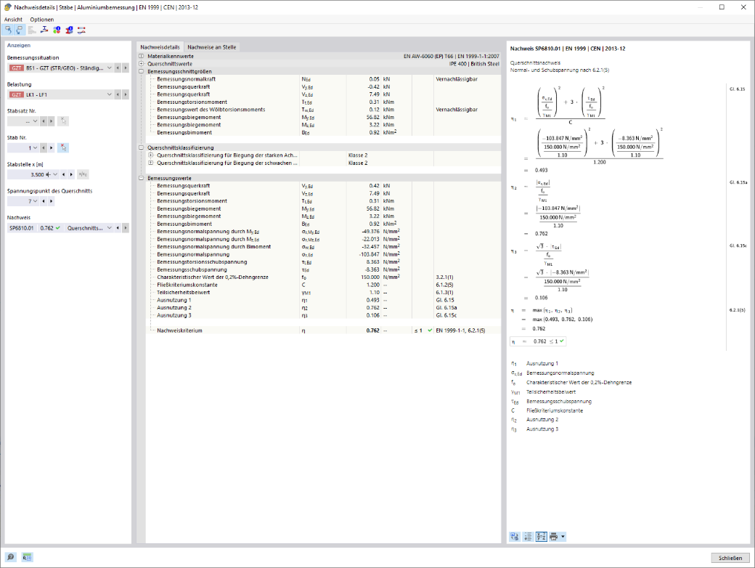755x568 pixels.
Task: Step to previous Belastung entry
Action: pos(118,94)
